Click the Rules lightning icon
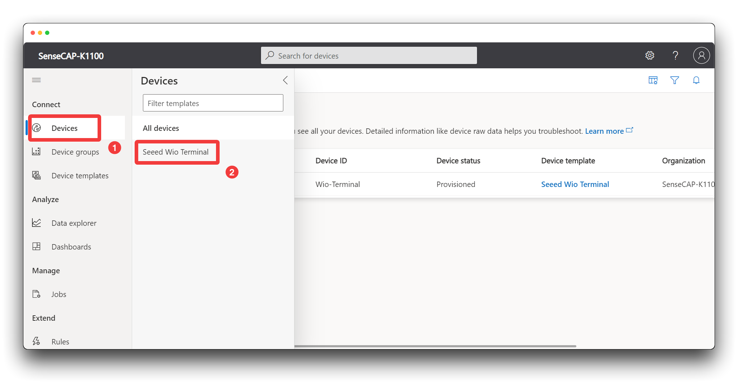The height and width of the screenshot is (384, 738). coord(36,341)
